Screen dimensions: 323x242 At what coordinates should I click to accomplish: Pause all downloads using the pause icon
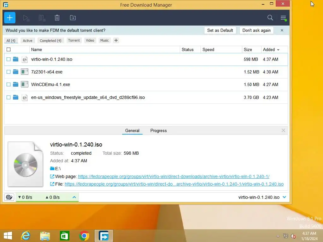point(42,18)
